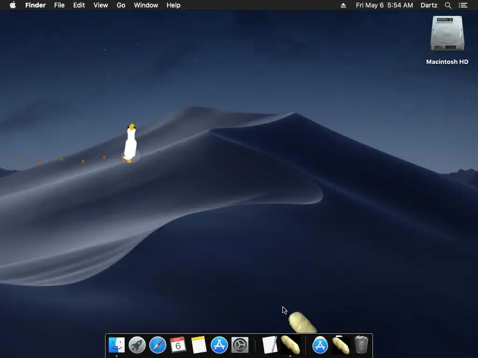Screen dimensions: 478x358
Task: Open TextEdit paper-and-pen icon in Dock
Action: tap(270, 345)
